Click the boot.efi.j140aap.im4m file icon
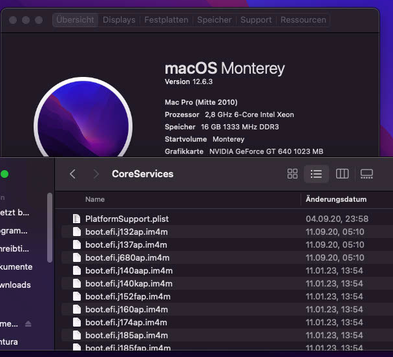Image resolution: width=393 pixels, height=357 pixels. point(77,270)
